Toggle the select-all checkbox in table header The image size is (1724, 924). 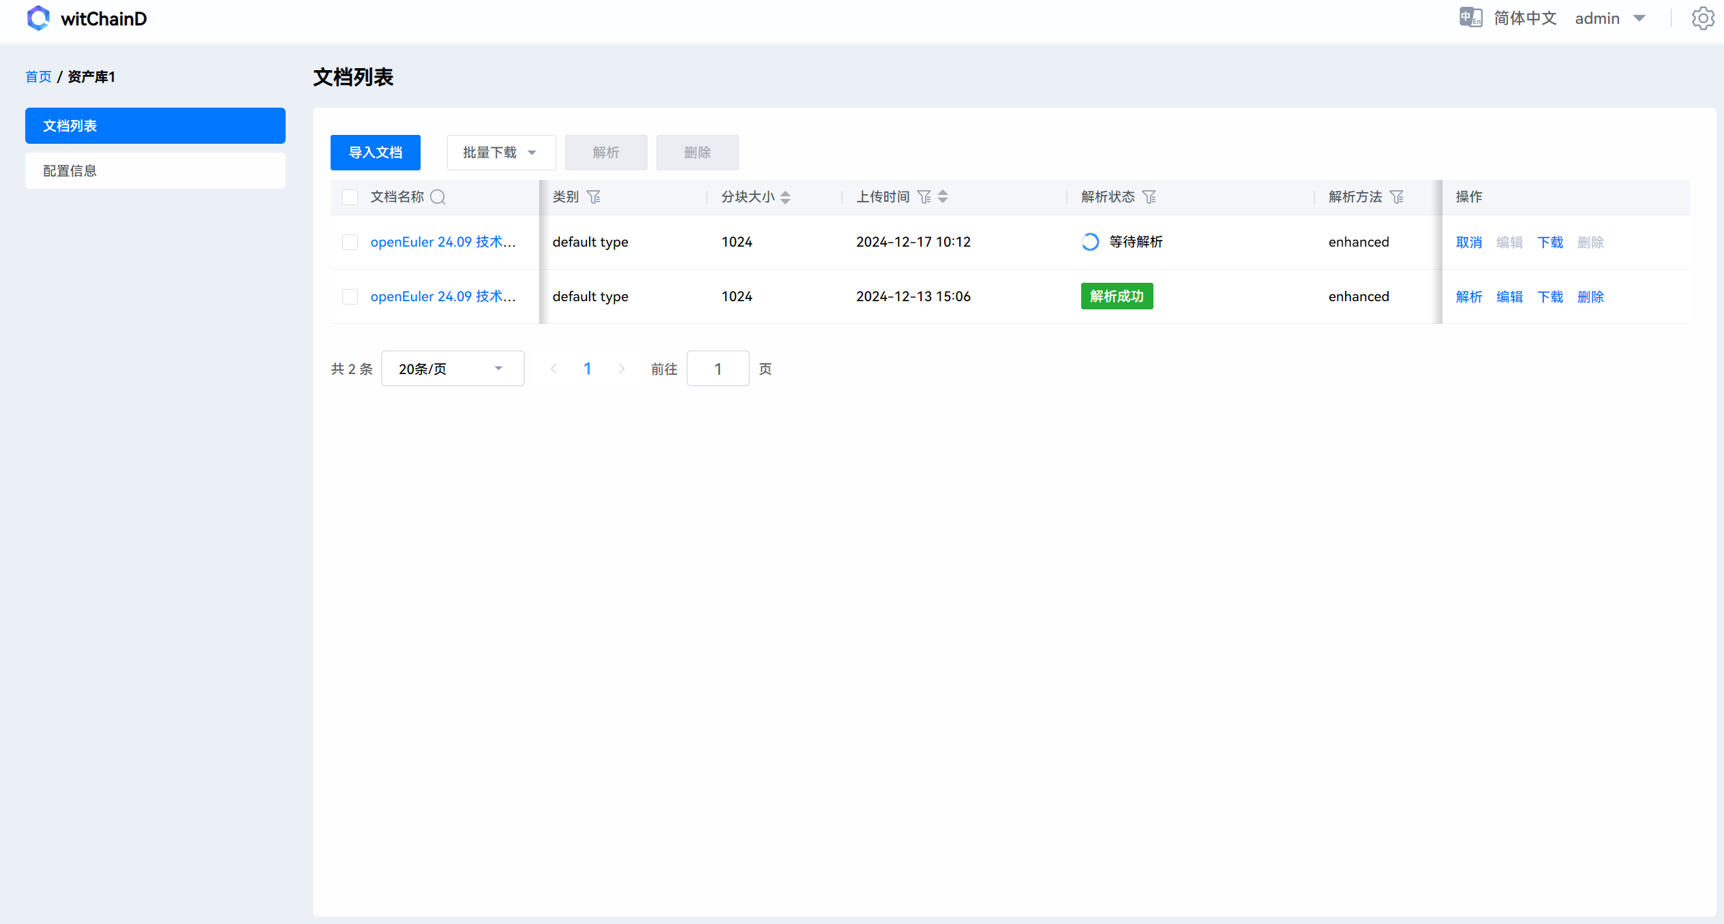pos(350,197)
